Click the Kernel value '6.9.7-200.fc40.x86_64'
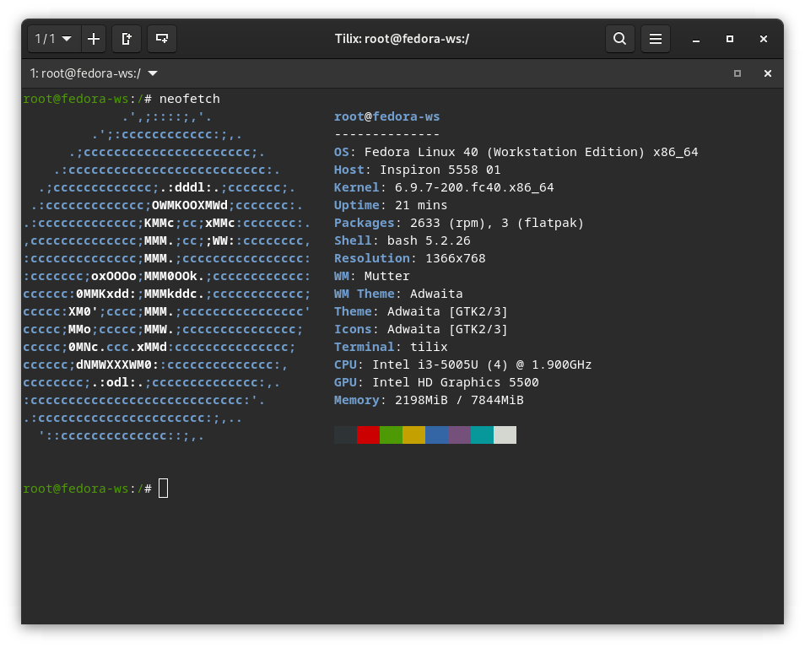The height and width of the screenshot is (648, 805). [x=474, y=187]
